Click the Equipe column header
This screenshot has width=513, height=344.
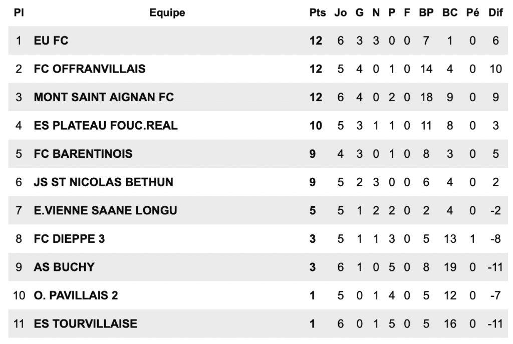[167, 13]
